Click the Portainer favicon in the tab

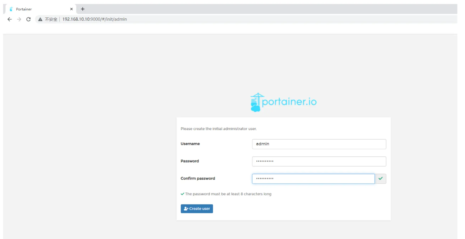[11, 9]
